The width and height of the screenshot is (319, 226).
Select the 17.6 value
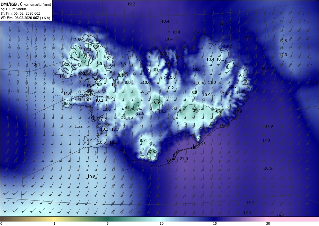238,112
